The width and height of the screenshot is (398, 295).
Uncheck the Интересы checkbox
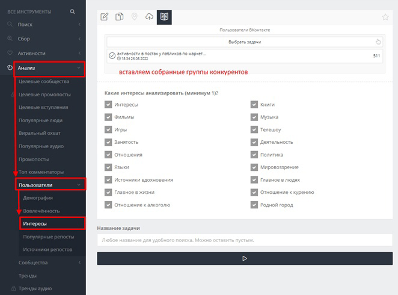[108, 104]
